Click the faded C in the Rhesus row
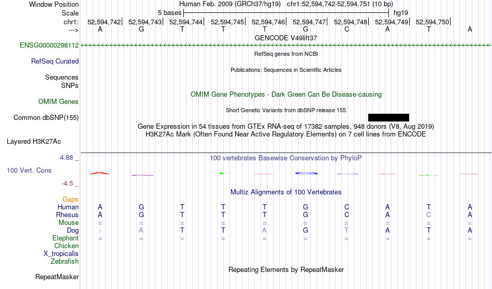The height and width of the screenshot is (289, 492). [429, 215]
